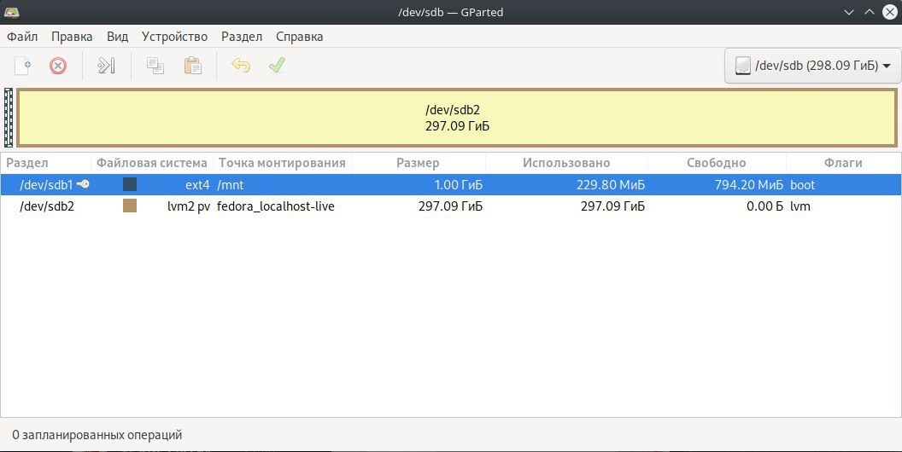902x452 pixels.
Task: Minimize the GParted window using down chevron
Action: click(x=849, y=12)
